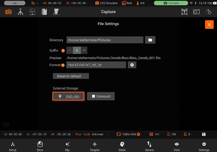Click the Preview file path text
Viewport: 217px width, 152px height.
113,58
